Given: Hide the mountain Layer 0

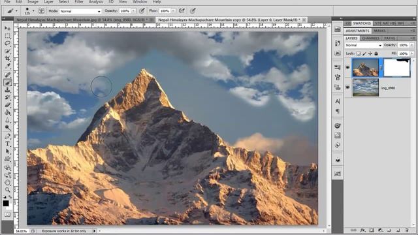Looking at the screenshot, I should point(347,68).
